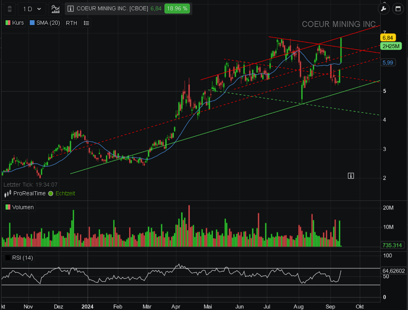This screenshot has height=310, width=408.
Task: Toggle RTH trading hours
Action: 71,23
